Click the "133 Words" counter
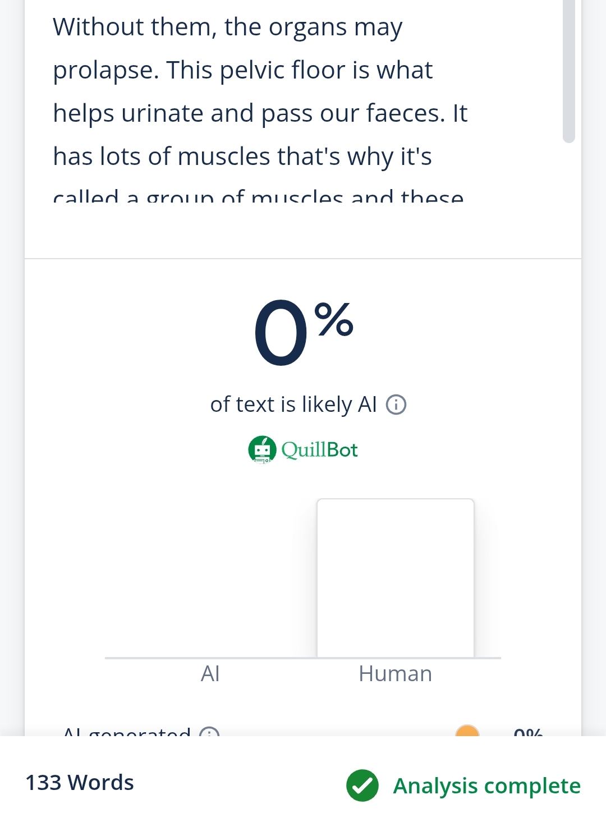The width and height of the screenshot is (606, 836). click(80, 783)
